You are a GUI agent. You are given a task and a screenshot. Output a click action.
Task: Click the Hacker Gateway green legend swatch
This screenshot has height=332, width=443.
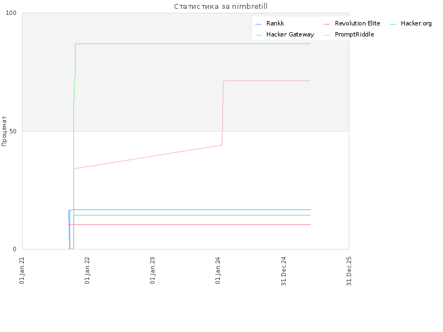pos(258,35)
